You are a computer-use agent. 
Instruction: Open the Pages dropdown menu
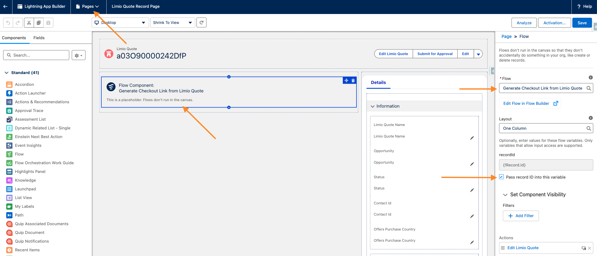[x=88, y=7]
